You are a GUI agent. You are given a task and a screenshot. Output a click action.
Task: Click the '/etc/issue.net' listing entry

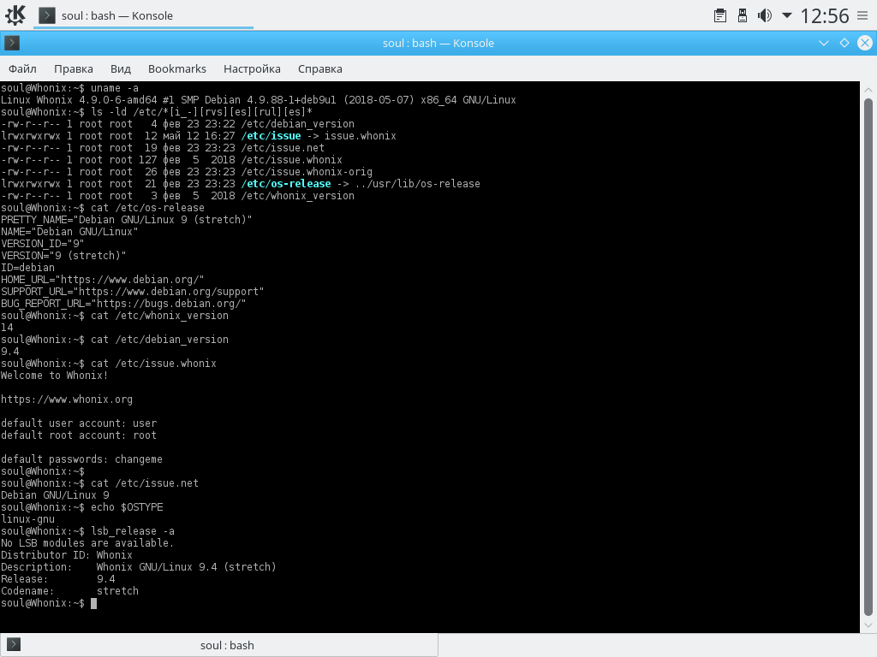pos(283,148)
